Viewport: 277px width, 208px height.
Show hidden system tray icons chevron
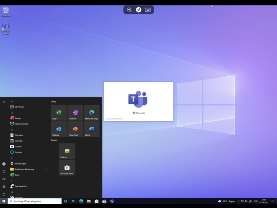pyautogui.click(x=238, y=201)
